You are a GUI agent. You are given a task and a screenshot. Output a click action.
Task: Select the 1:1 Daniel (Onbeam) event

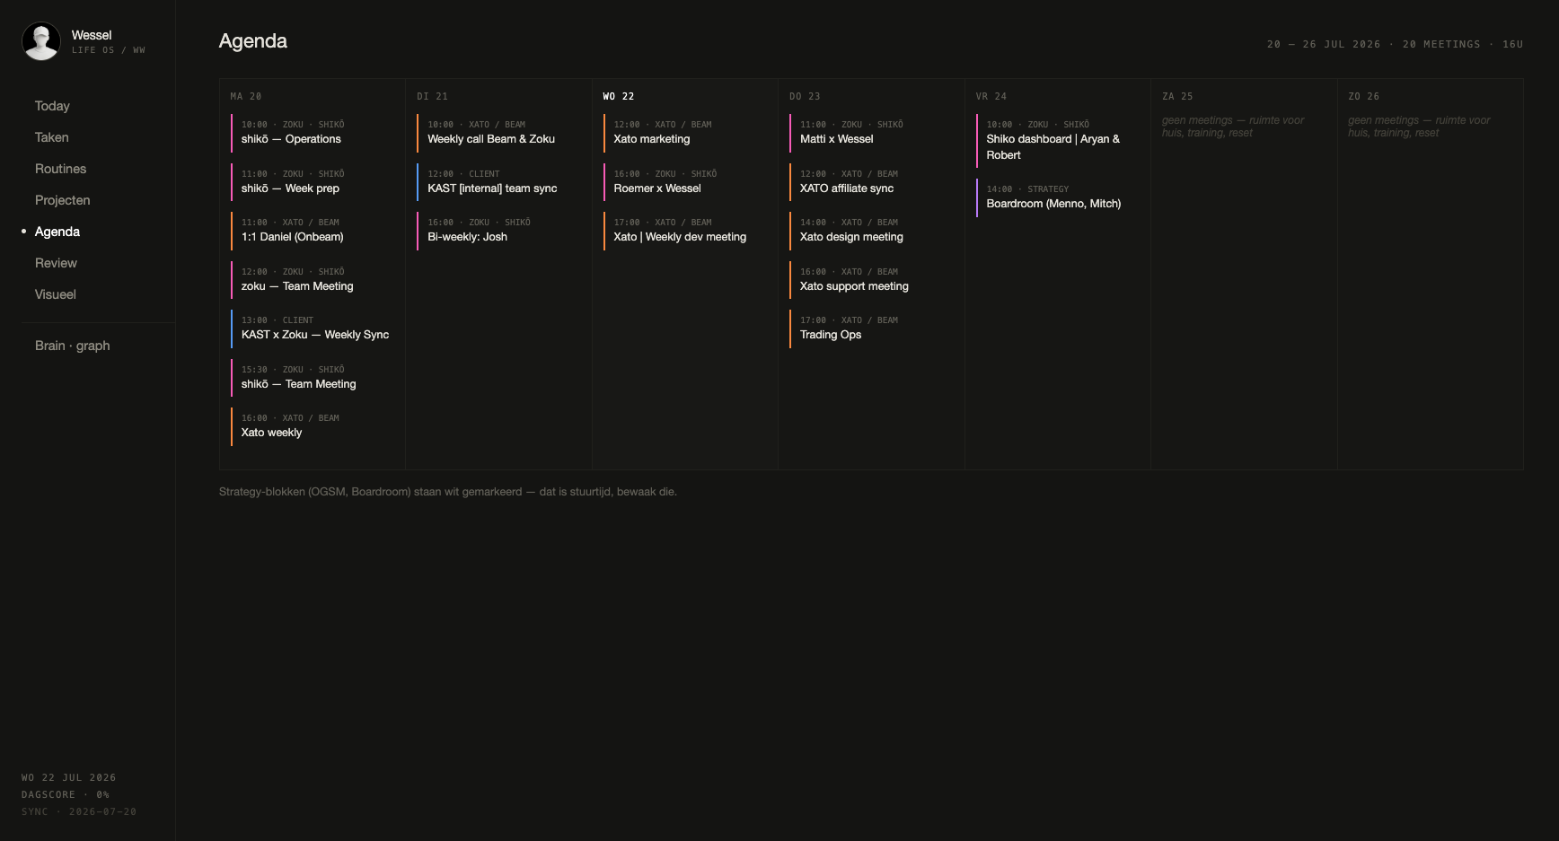click(x=312, y=230)
